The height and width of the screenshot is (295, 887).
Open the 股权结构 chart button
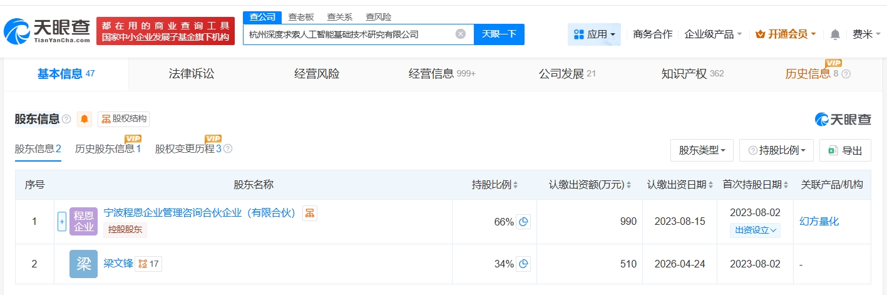(123, 119)
